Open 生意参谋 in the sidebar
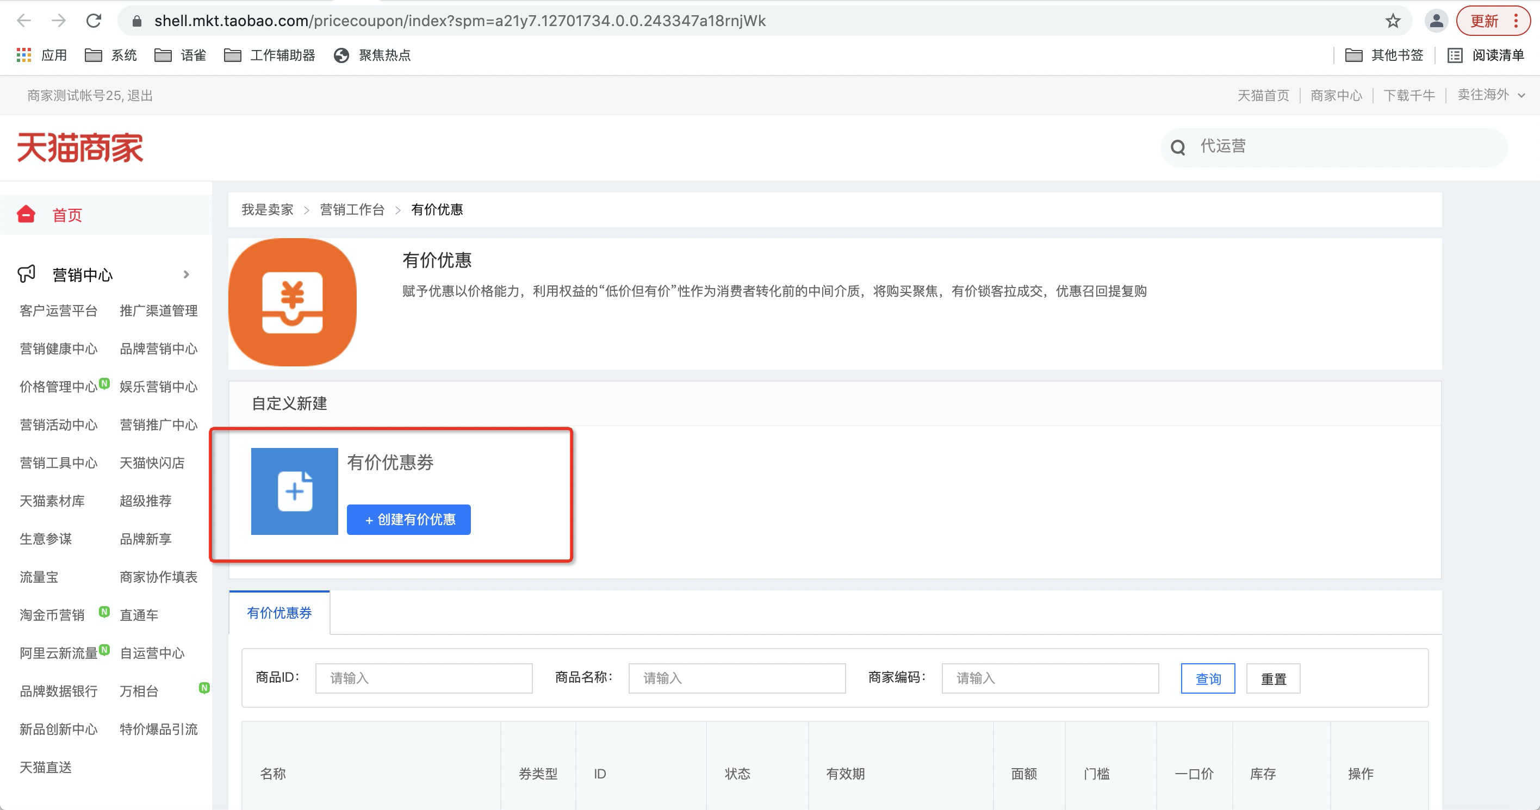 click(x=46, y=539)
